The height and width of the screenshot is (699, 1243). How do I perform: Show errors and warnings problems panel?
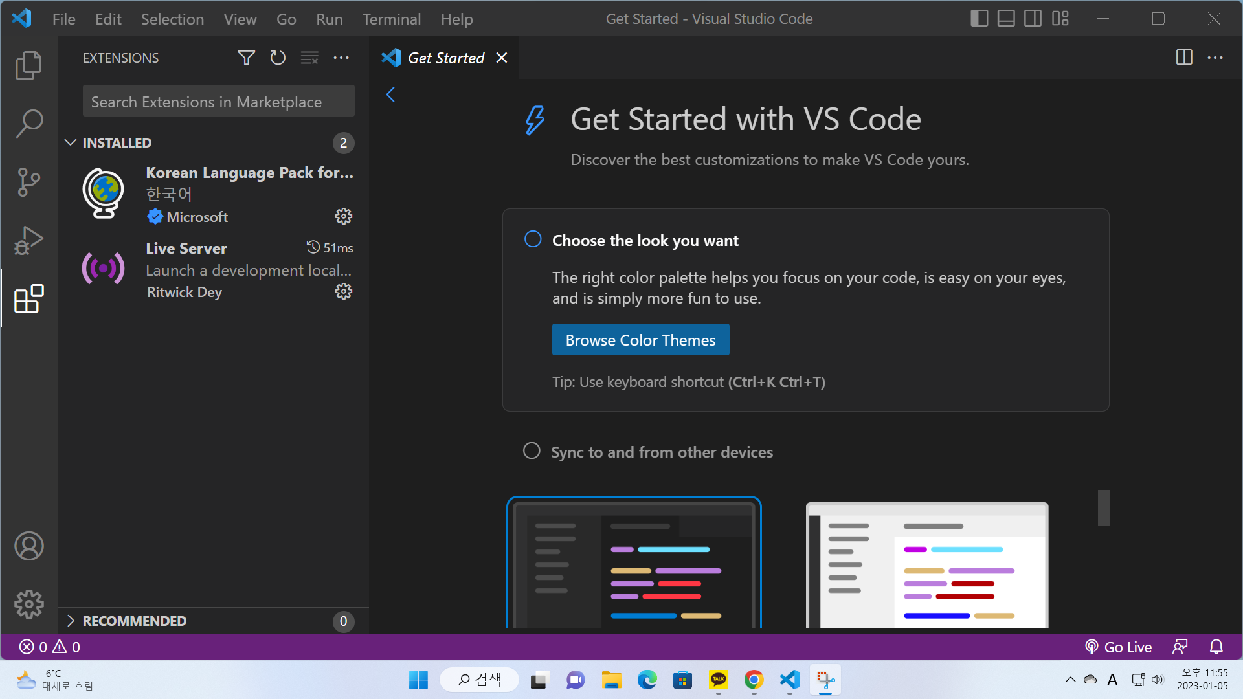50,647
